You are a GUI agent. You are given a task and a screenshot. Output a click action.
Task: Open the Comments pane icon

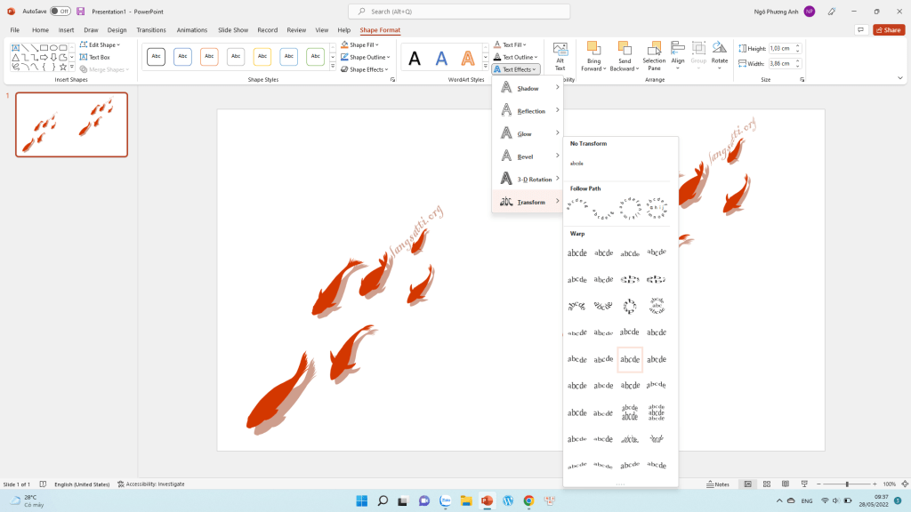tap(860, 29)
